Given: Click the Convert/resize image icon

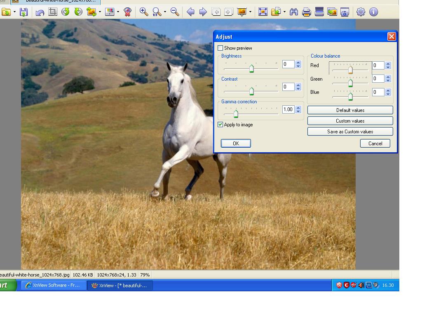Looking at the screenshot, I should 91,12.
